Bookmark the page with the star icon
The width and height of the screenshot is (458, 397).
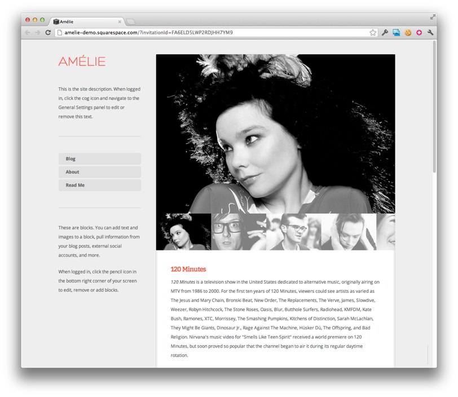pos(373,33)
